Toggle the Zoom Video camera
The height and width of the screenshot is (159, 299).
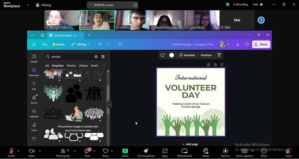pyautogui.click(x=32, y=153)
